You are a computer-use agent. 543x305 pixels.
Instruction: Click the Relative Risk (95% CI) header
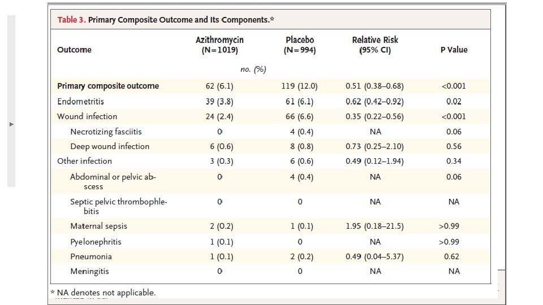[x=375, y=45]
